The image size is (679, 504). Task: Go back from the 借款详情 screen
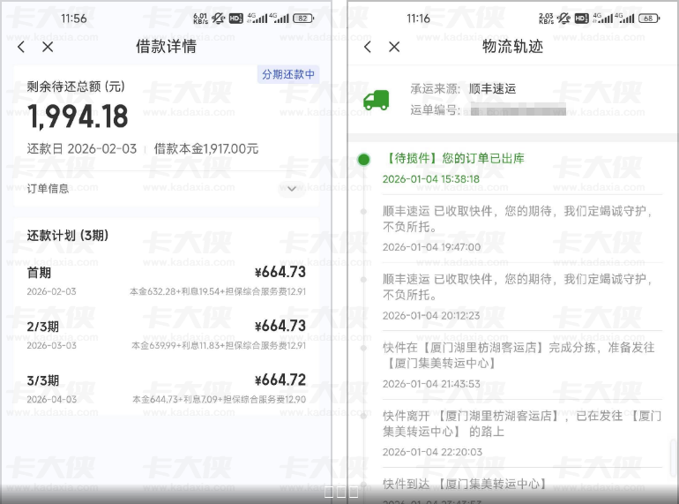point(21,48)
